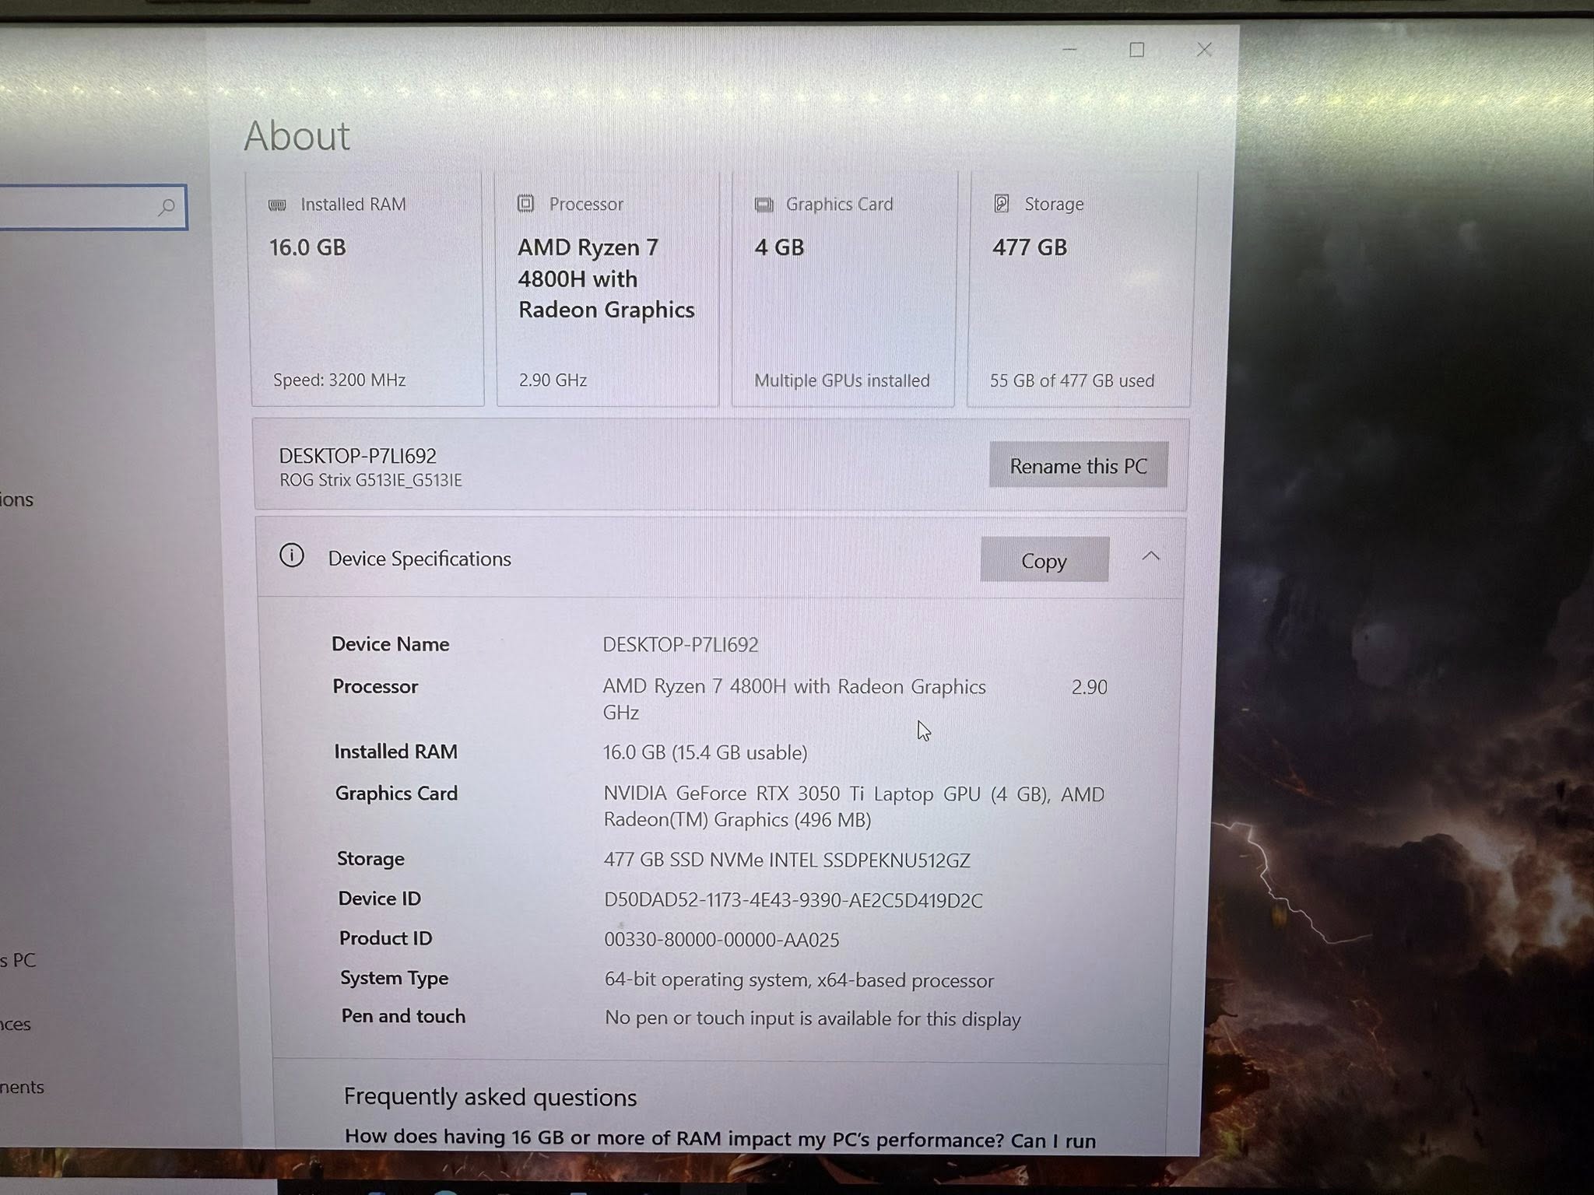Viewport: 1594px width, 1195px height.
Task: Open the 477 GB Storage tile
Action: coord(1080,289)
